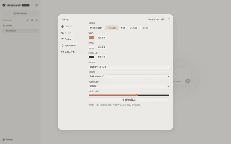
Task: Choose the Solarized theme preset
Action: (x=133, y=28)
